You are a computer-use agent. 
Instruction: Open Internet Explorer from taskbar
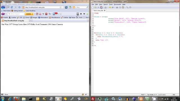point(10,99)
